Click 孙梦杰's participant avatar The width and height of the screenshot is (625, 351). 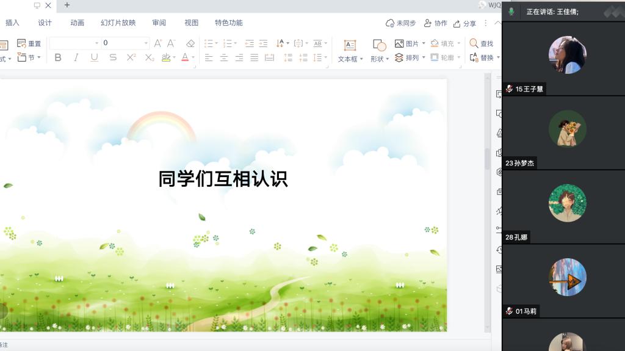tap(567, 129)
